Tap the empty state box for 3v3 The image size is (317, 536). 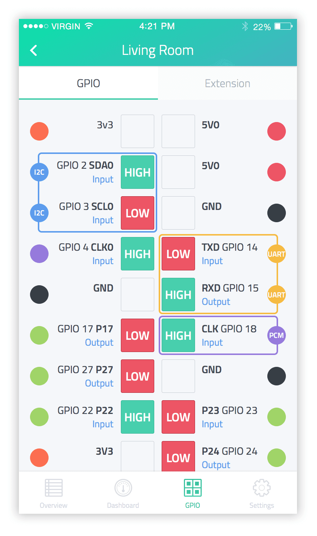point(138,131)
